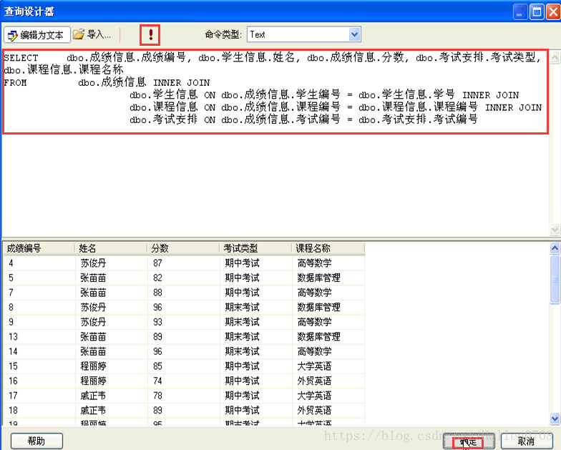Select 期末考试 in row 14
Image resolution: width=561 pixels, height=450 pixels.
[x=256, y=351]
